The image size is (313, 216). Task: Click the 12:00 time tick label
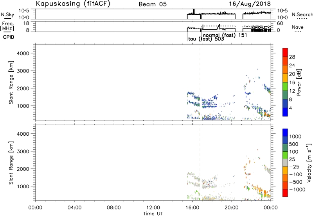(x=153, y=208)
